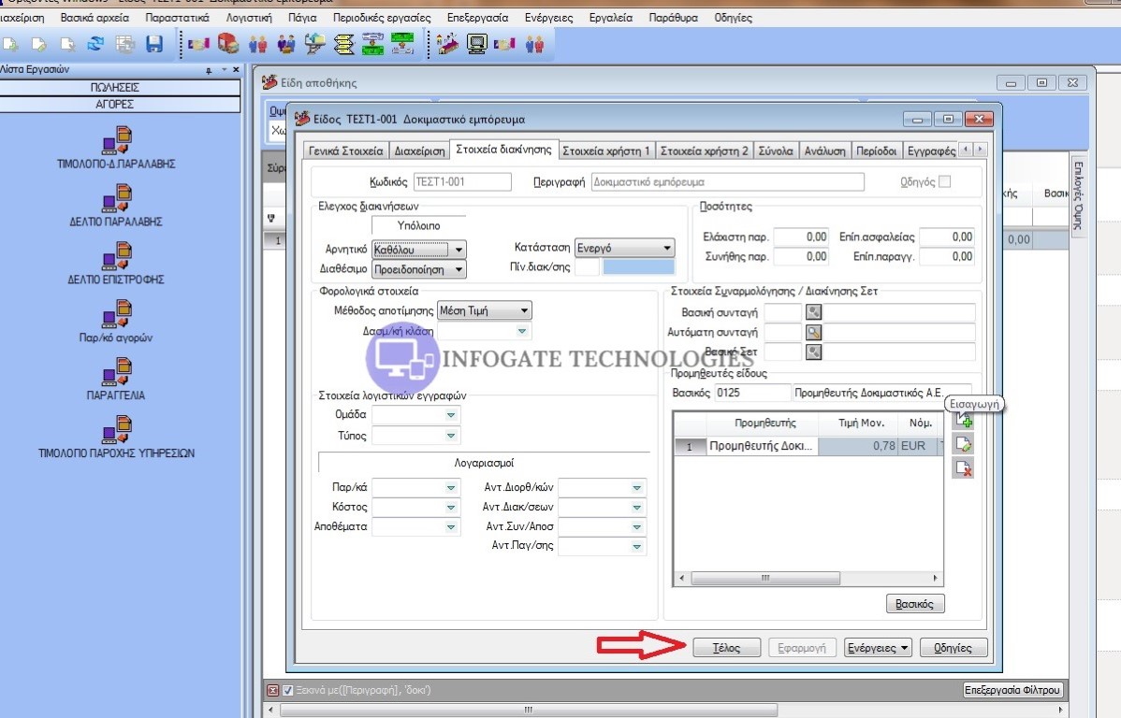Click the delete supplier row icon
The width and height of the screenshot is (1121, 718).
963,468
